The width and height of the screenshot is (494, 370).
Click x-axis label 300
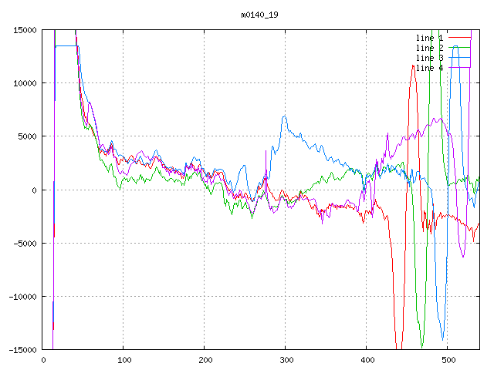[286, 360]
